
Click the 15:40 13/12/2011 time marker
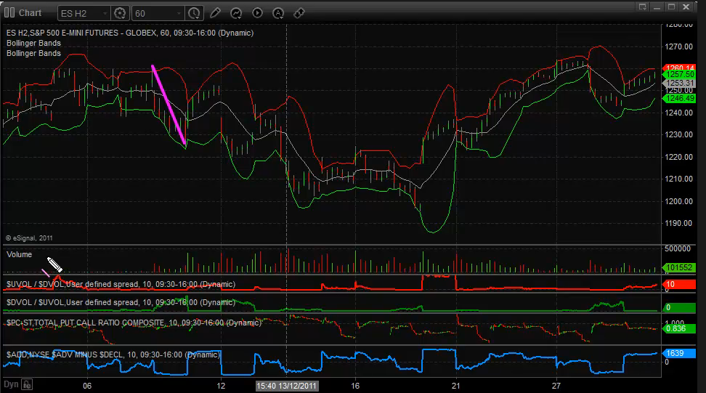click(x=287, y=386)
